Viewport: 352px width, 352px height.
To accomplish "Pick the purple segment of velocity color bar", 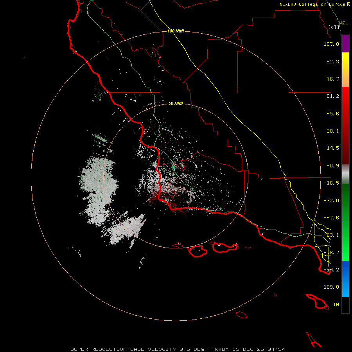I will (x=345, y=44).
